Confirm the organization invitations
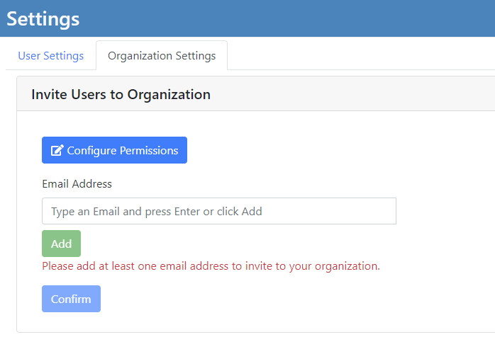 [71, 299]
